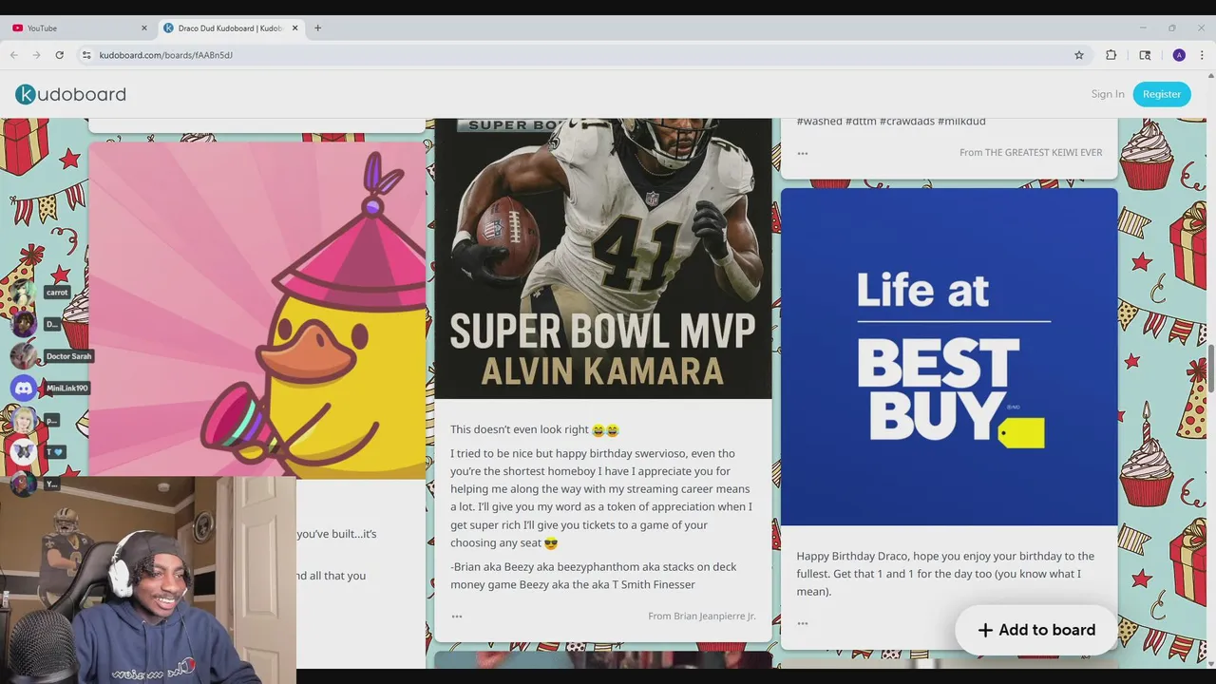Viewport: 1216px width, 684px height.
Task: Close the YouTube tab
Action: [x=144, y=28]
